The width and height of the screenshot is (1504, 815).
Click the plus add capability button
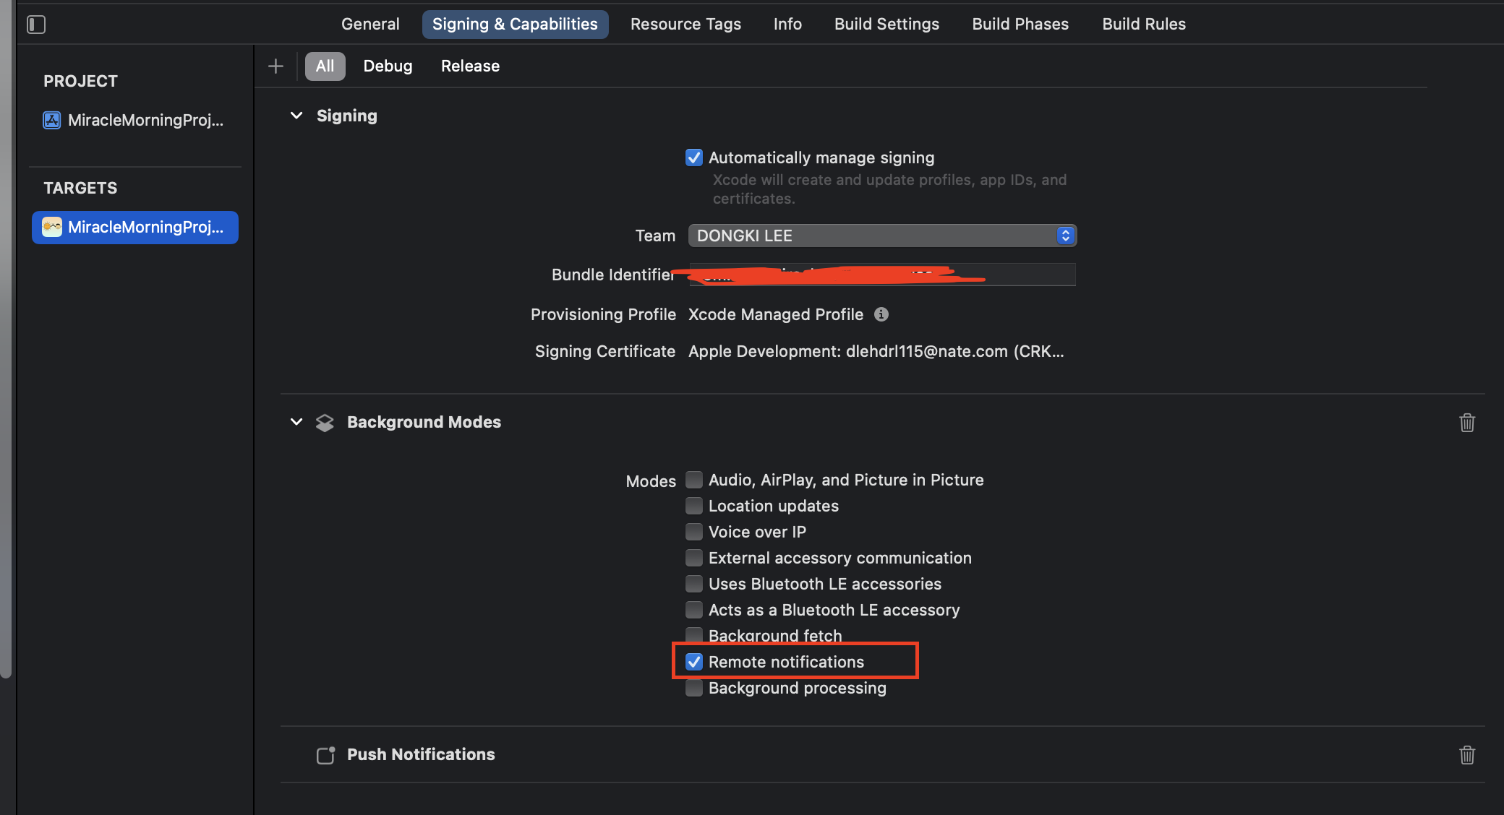[275, 66]
